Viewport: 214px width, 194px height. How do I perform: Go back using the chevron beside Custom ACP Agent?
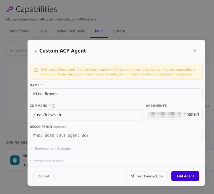(36, 51)
